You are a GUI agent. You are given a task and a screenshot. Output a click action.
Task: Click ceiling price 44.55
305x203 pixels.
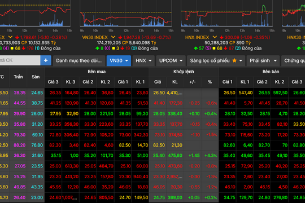19,103
